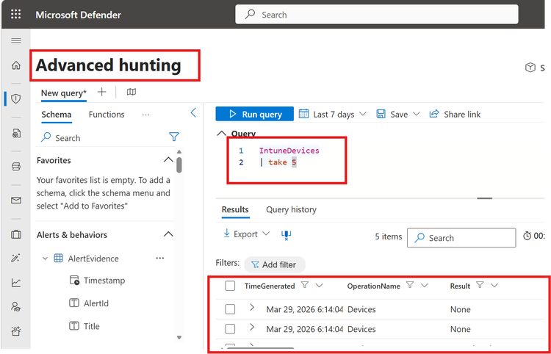Click the schema filter funnel icon
The height and width of the screenshot is (354, 551).
[x=174, y=137]
